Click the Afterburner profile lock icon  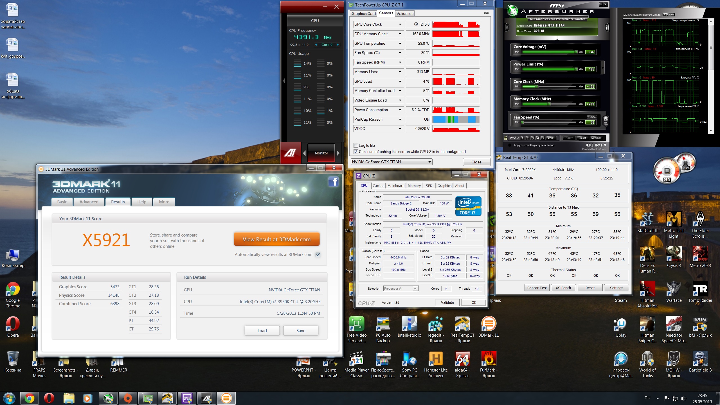(x=506, y=138)
